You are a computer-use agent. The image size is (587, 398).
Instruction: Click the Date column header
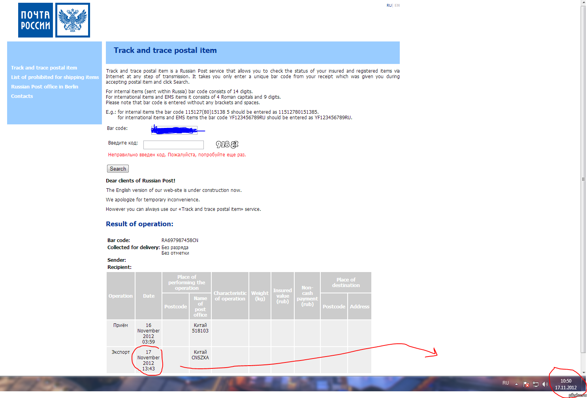149,296
